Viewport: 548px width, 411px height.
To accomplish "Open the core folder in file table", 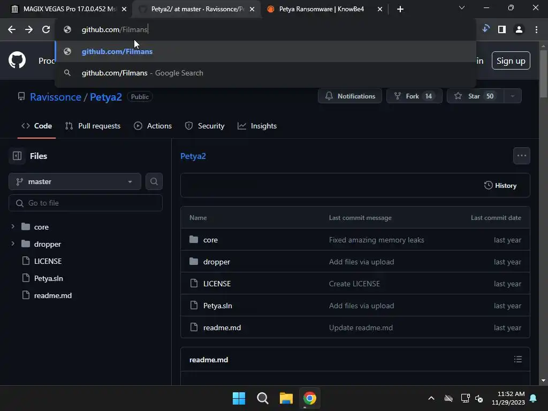I will click(210, 240).
